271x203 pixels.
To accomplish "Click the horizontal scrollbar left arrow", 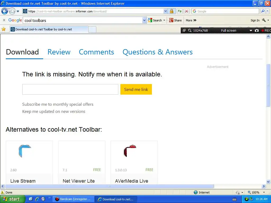I will click(2, 186).
